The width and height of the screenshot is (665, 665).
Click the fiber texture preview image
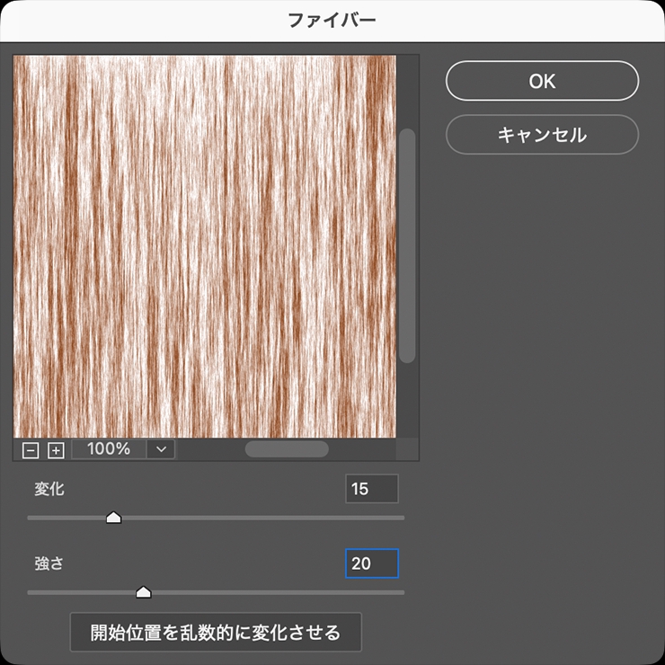(x=204, y=245)
